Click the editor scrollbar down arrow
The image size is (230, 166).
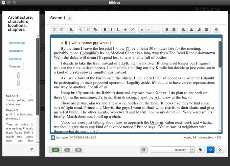(220, 131)
